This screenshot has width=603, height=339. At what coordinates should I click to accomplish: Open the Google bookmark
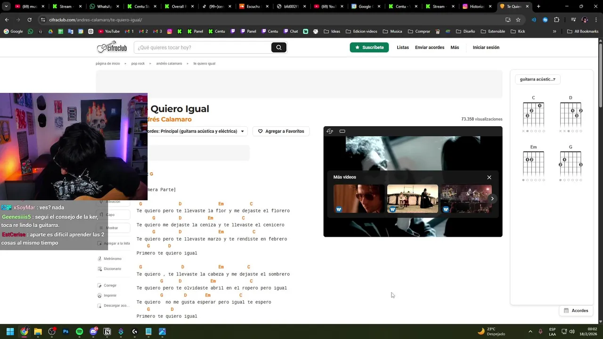[x=13, y=32]
